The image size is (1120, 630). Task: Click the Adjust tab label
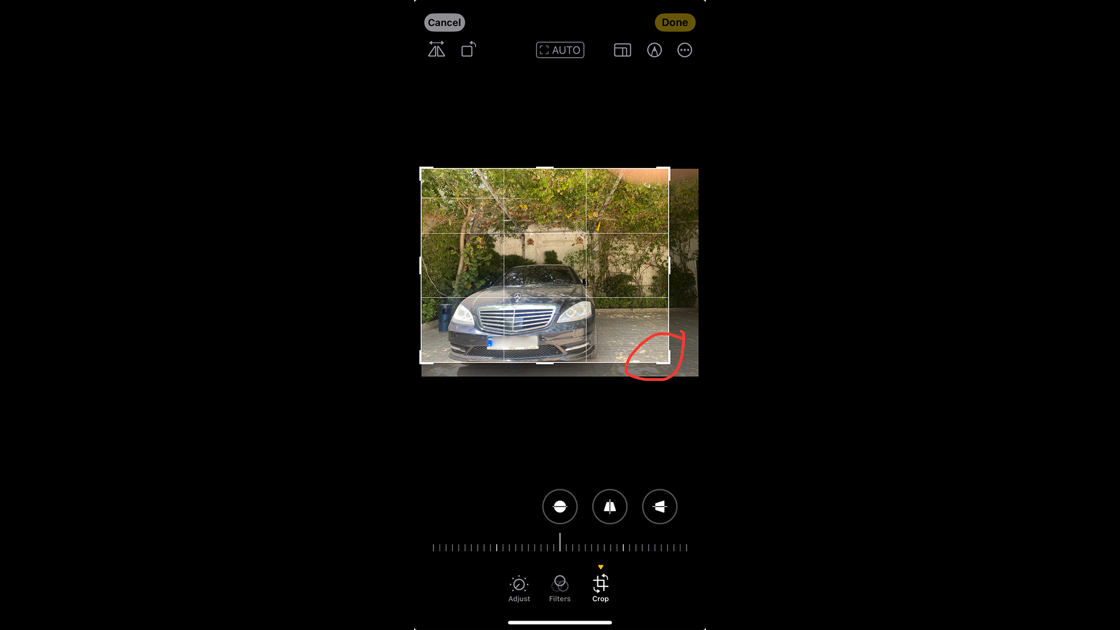click(519, 598)
